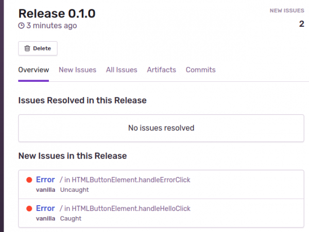309x232 pixels.
Task: Click the Uncaught issue message text
Action: pyautogui.click(x=74, y=190)
